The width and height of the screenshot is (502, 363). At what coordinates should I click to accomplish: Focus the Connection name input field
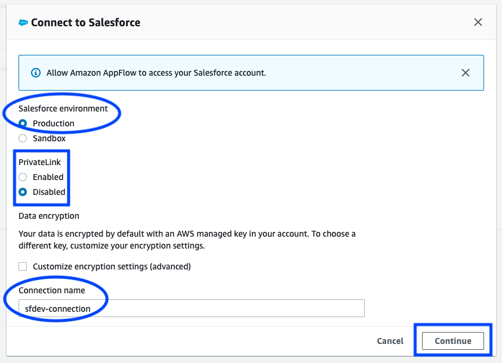[192, 308]
